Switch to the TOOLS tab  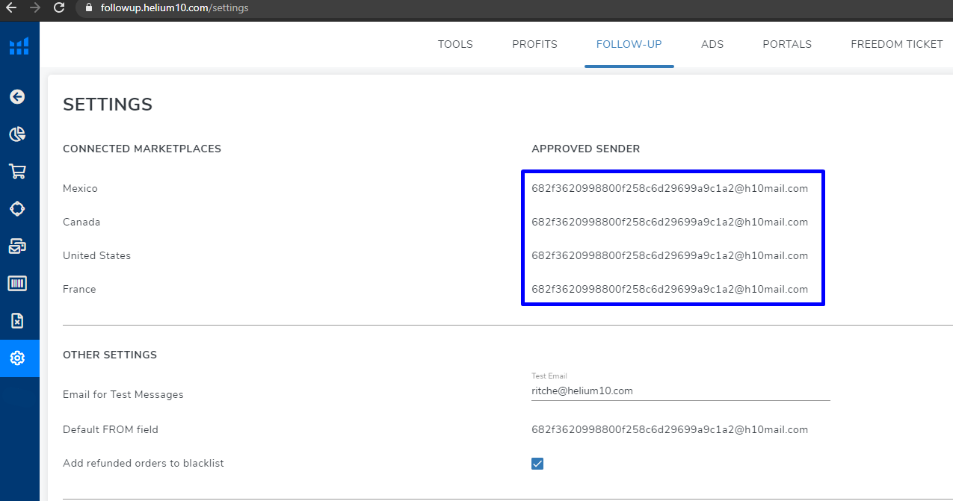coord(455,44)
